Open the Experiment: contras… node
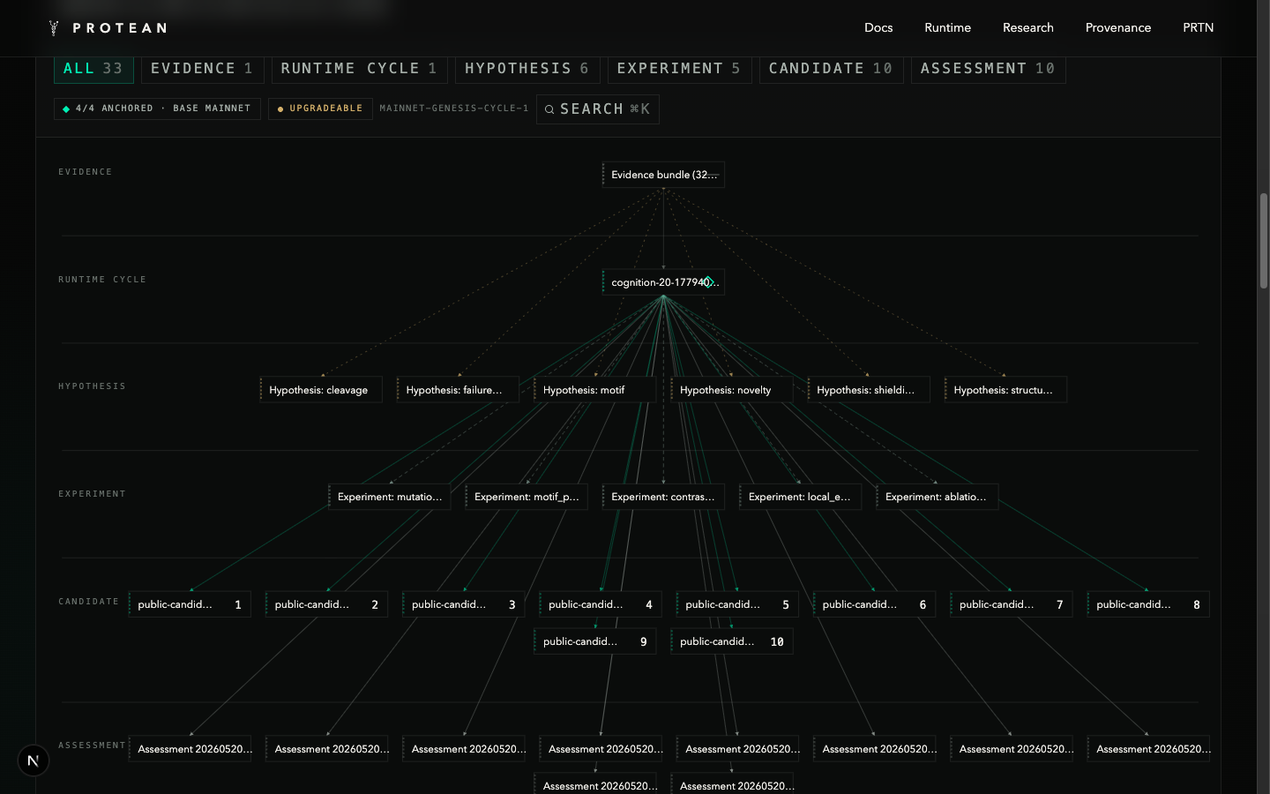Screen dimensions: 1270x794 663,497
